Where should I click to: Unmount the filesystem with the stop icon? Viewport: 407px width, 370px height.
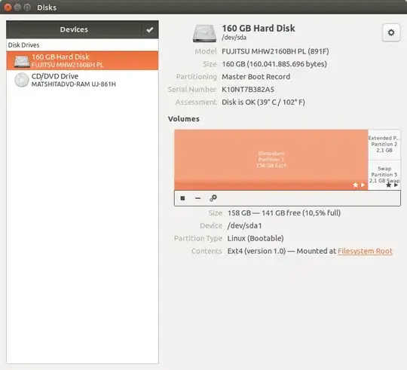pos(182,198)
